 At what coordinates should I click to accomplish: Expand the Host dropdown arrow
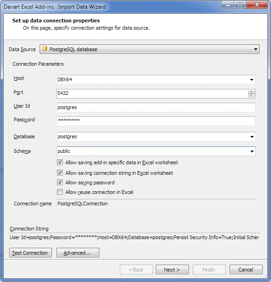point(251,80)
